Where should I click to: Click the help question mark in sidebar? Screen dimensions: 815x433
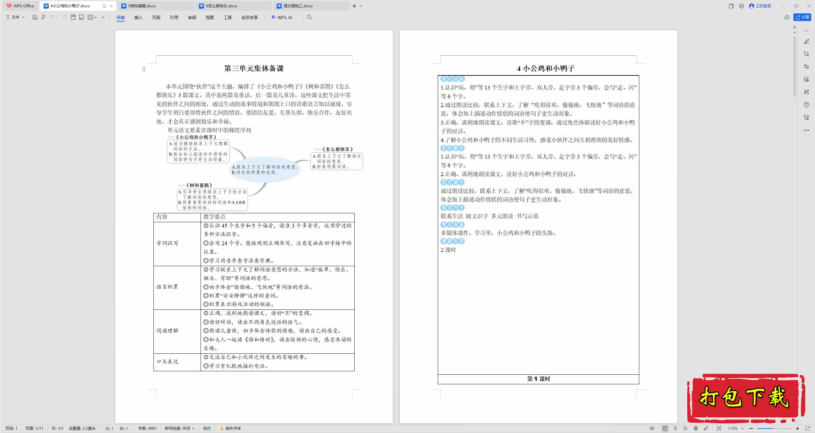point(806,105)
